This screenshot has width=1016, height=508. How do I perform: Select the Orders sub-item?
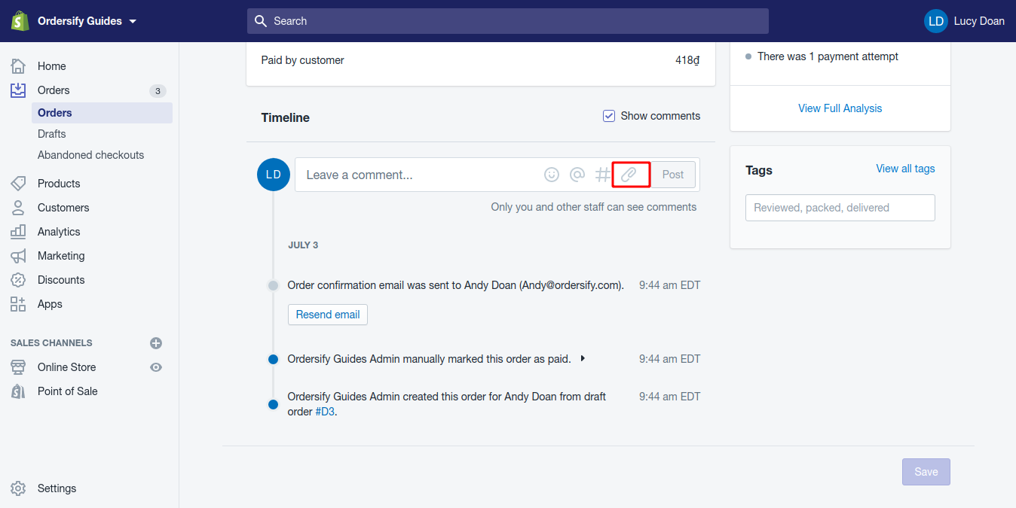pos(102,113)
